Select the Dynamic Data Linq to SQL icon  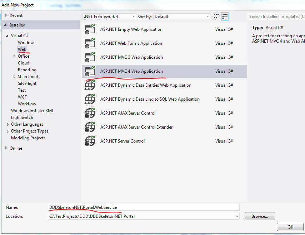[x=90, y=99]
